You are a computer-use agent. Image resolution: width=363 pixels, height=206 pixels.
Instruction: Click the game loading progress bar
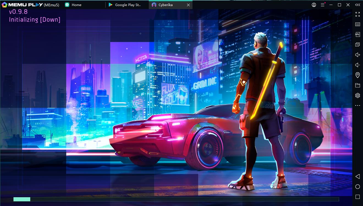coord(176,199)
